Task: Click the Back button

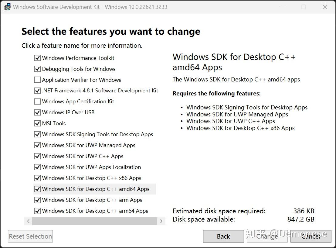Action: coord(223,236)
